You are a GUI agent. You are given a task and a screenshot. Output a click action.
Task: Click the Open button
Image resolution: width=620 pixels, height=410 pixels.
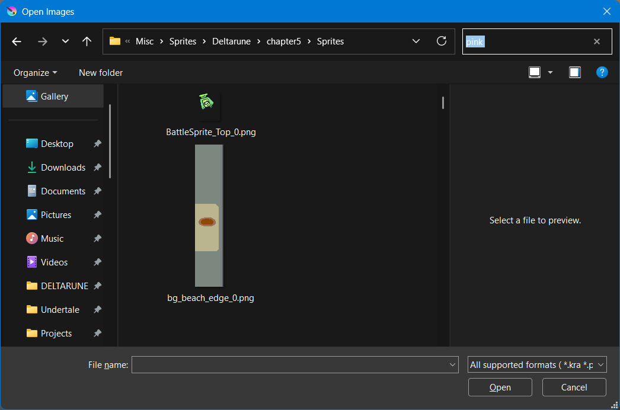point(500,387)
